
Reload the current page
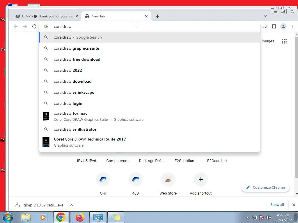pyautogui.click(x=34, y=26)
